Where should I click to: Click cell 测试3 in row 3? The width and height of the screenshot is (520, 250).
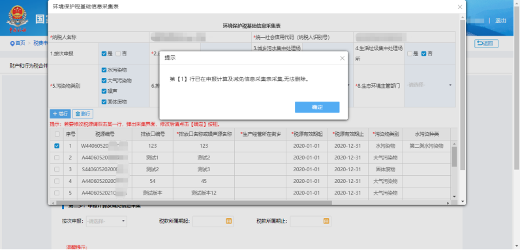tap(204, 169)
